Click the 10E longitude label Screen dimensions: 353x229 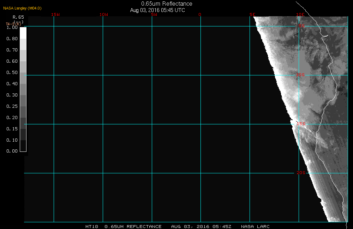coord(300,15)
